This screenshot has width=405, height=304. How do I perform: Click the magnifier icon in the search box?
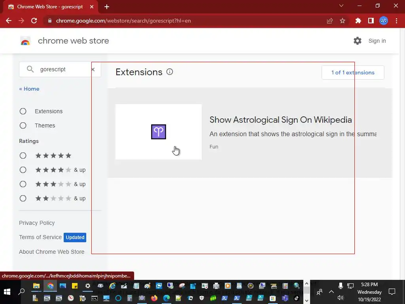pyautogui.click(x=30, y=69)
